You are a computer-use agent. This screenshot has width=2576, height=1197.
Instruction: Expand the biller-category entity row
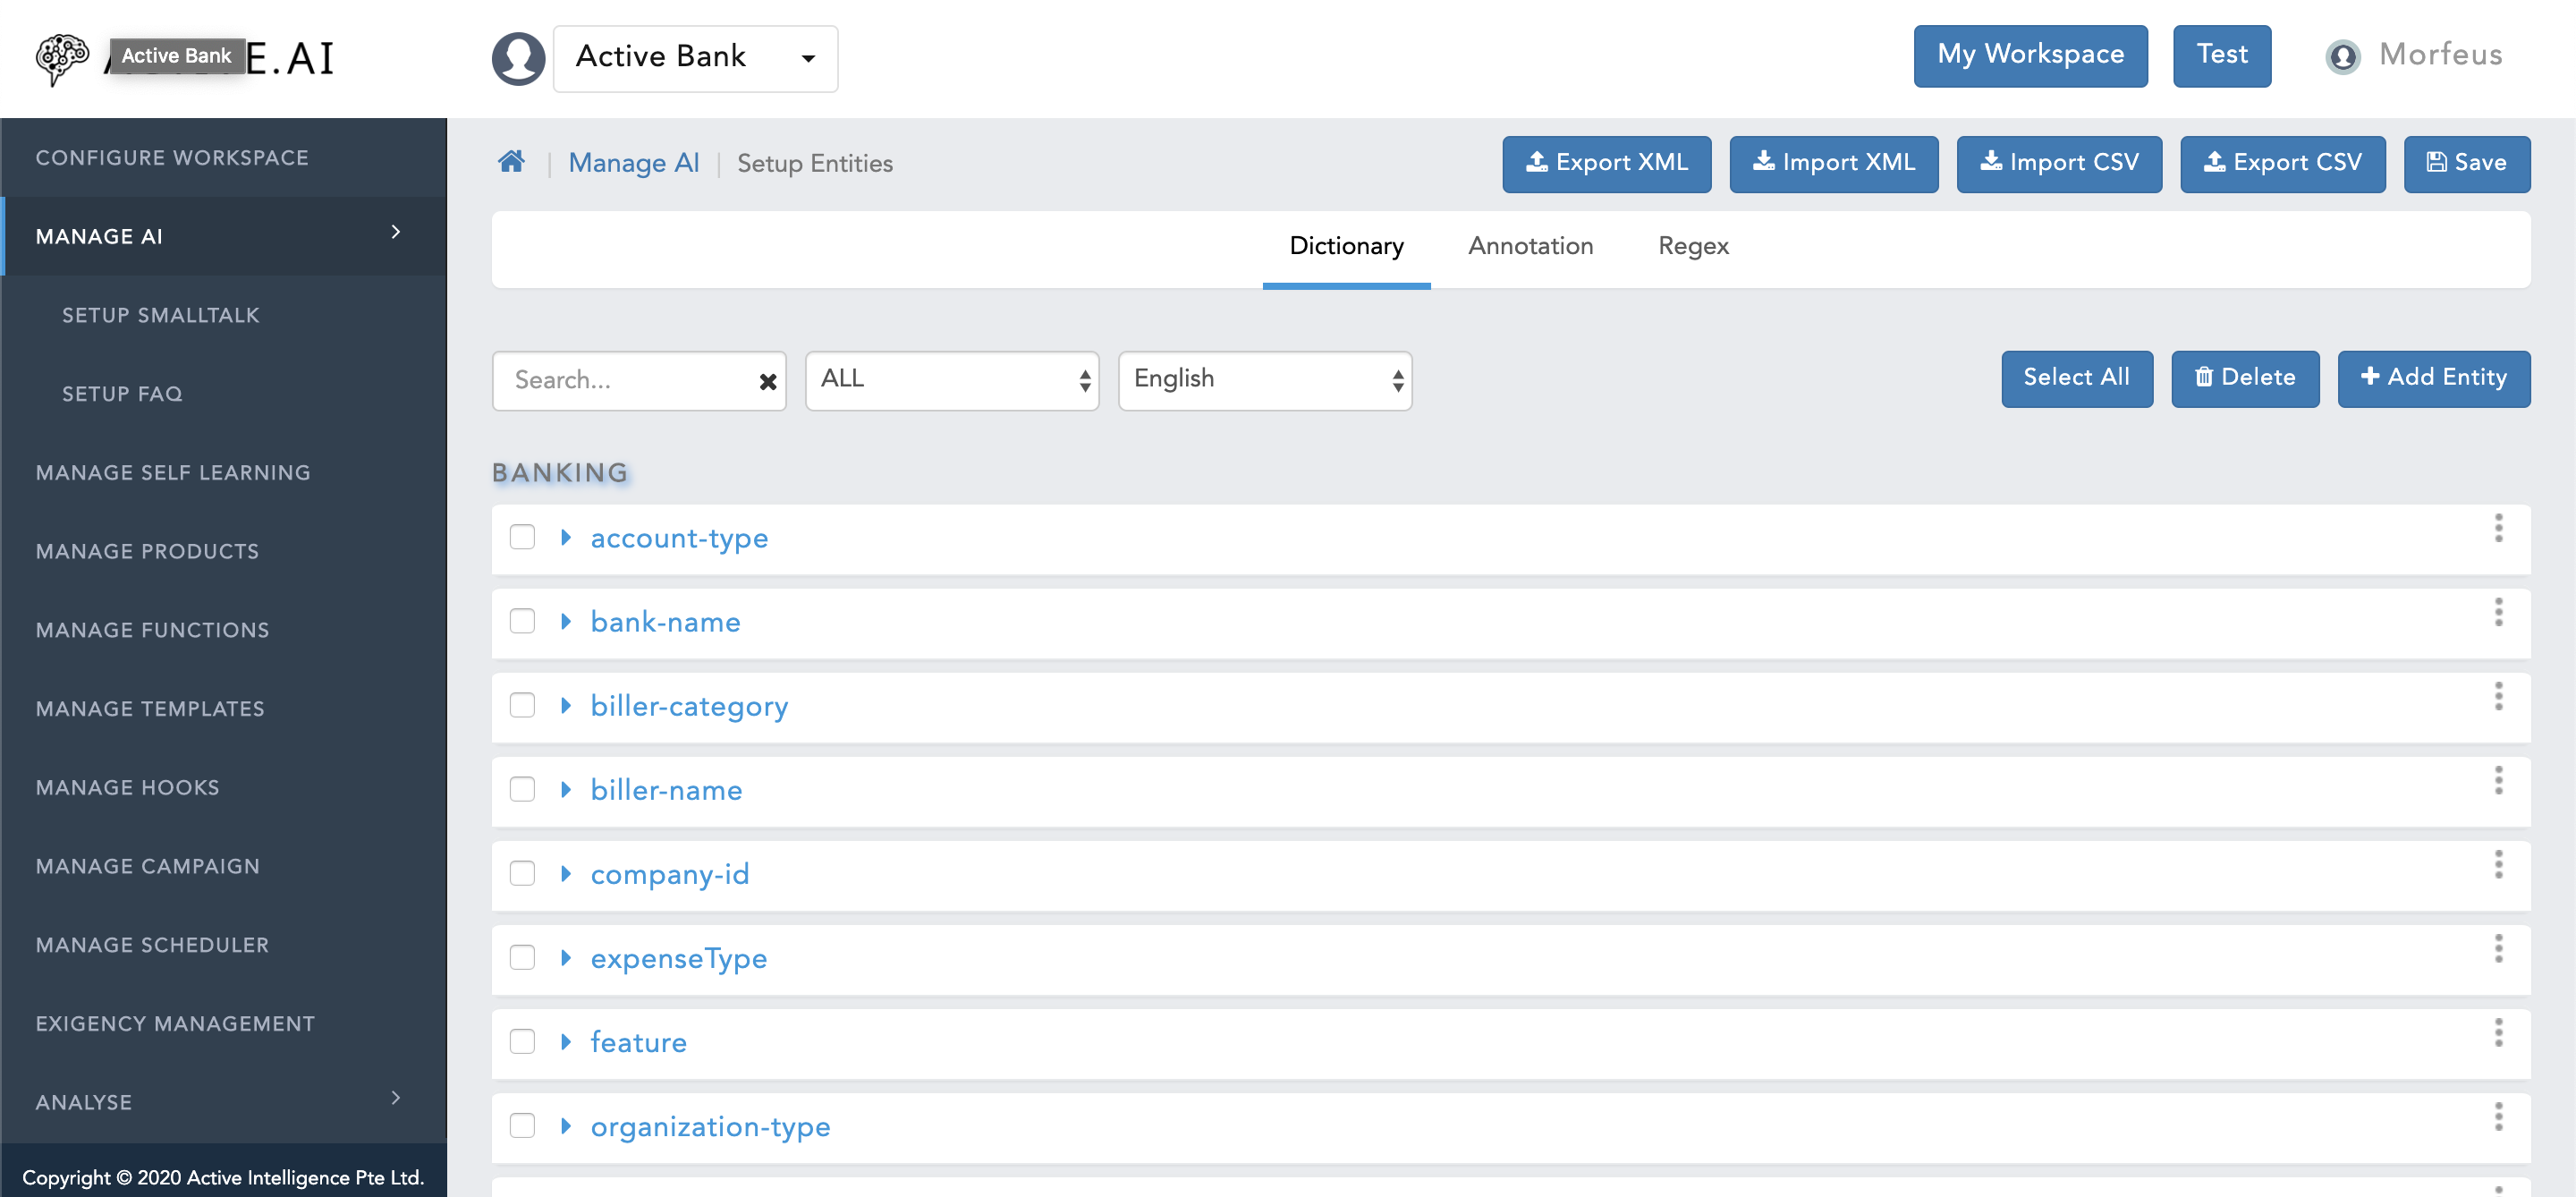coord(569,705)
